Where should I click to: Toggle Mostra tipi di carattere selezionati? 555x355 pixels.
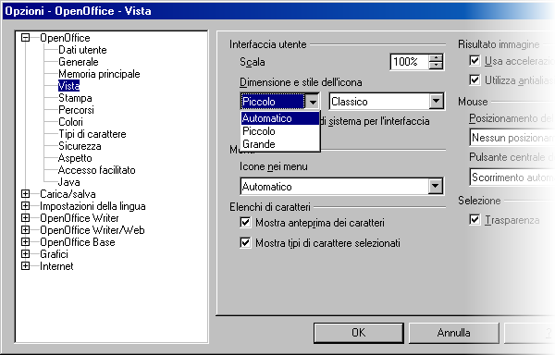(x=245, y=242)
